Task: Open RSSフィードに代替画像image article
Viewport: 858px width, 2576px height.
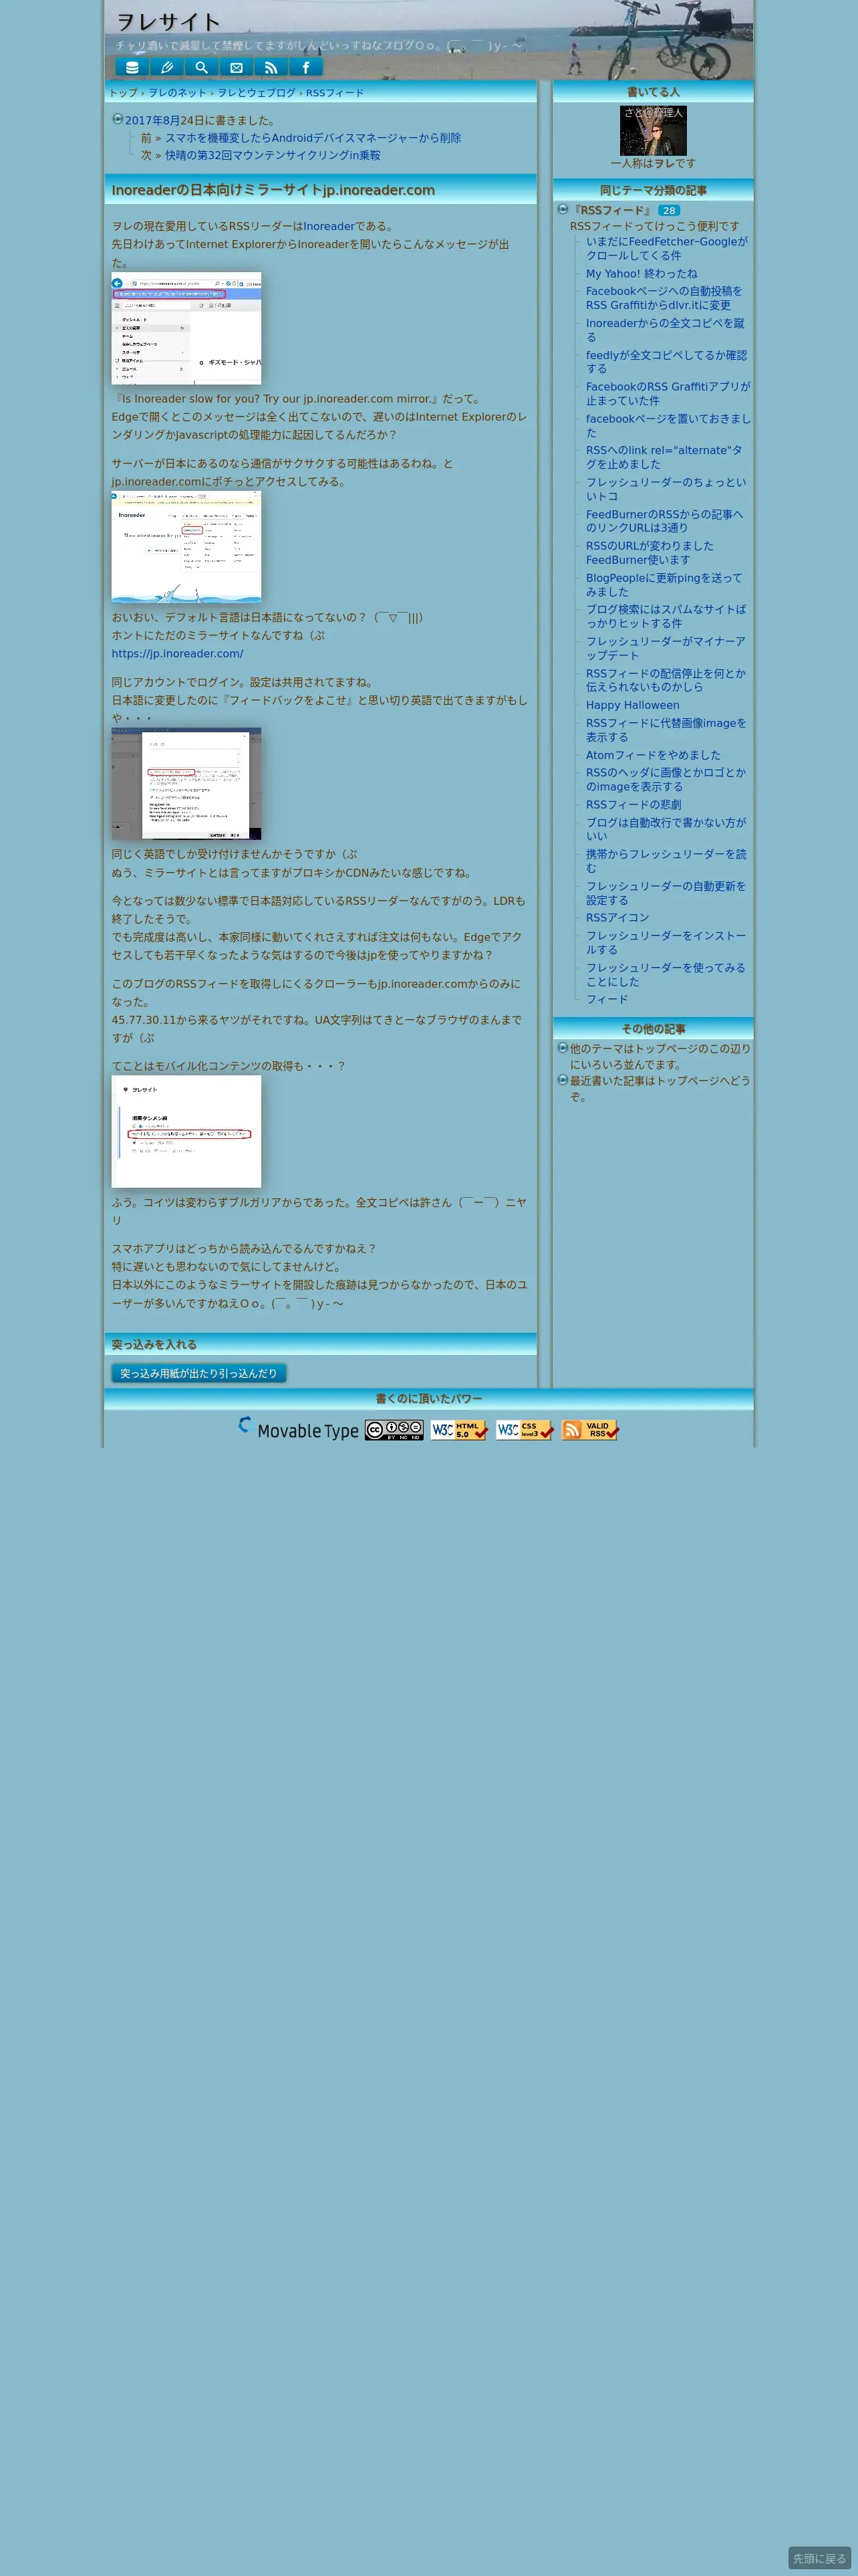Action: point(666,730)
